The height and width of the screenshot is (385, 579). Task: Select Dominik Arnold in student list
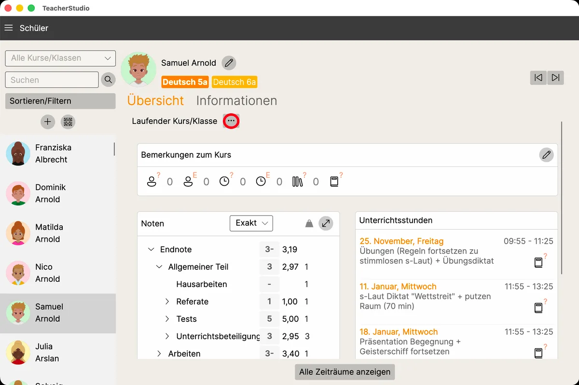(x=58, y=193)
